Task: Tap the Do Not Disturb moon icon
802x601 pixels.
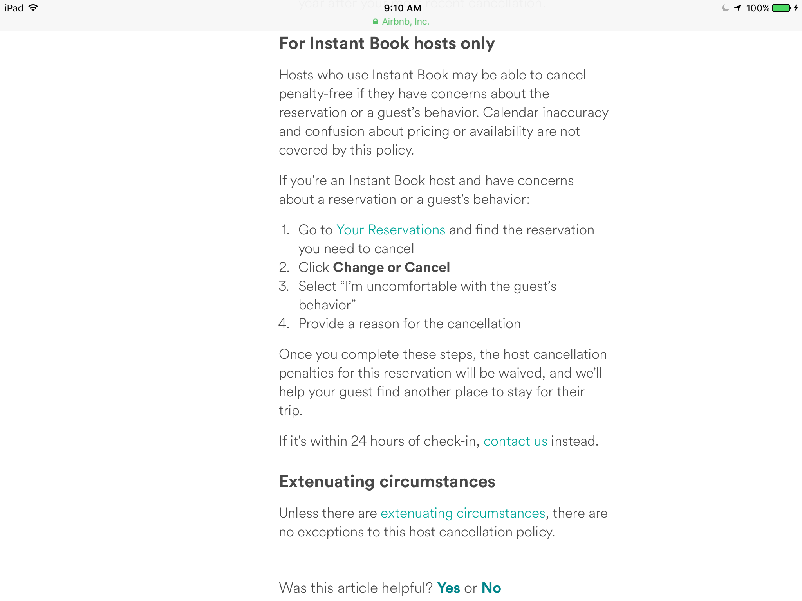Action: 725,8
